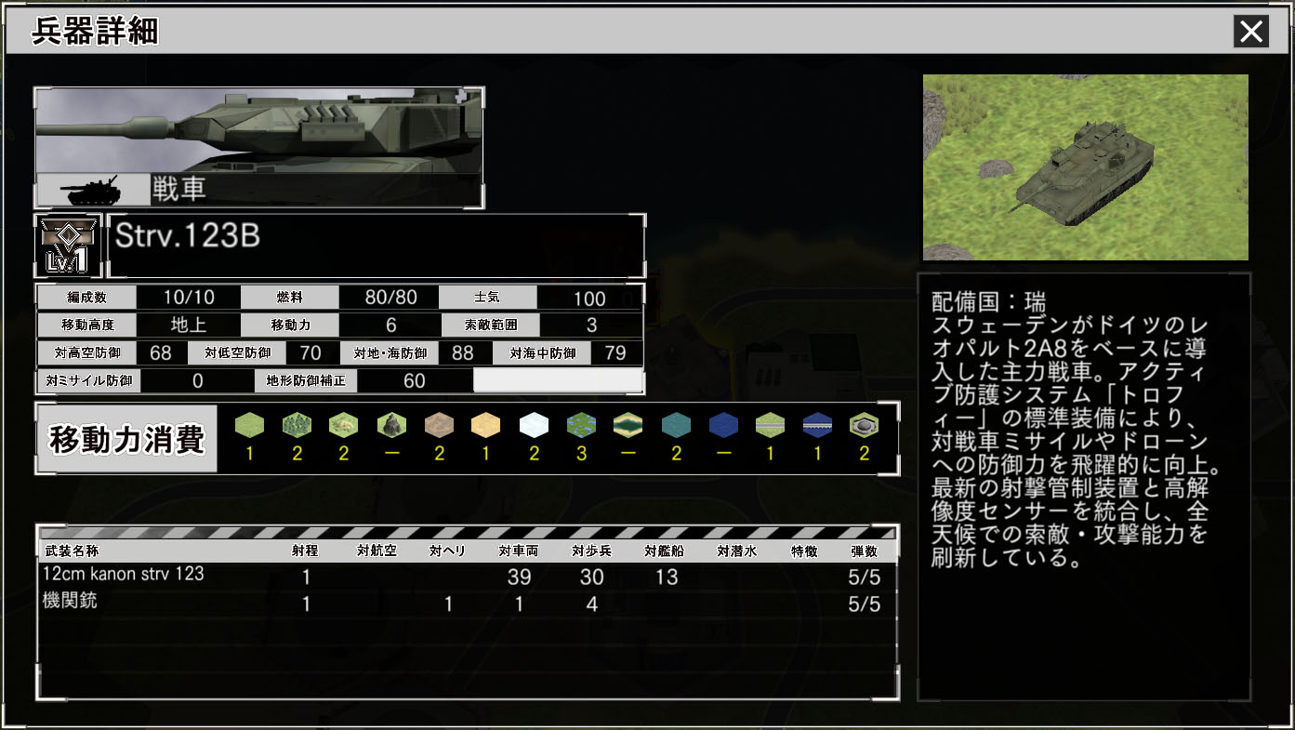The height and width of the screenshot is (730, 1295).
Task: Select the rocky mountain terrain hex icon
Action: point(391,425)
